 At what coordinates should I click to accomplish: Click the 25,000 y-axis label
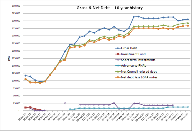(x=17, y=103)
